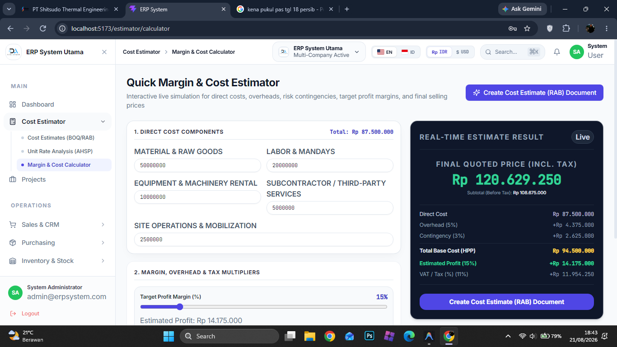This screenshot has width=617, height=347.
Task: Expand the Purchasing submenu
Action: tap(103, 243)
